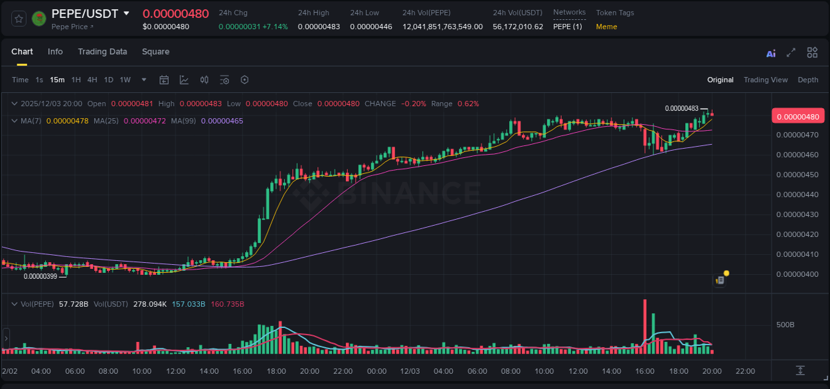Open the extra timeframe interval dropdown arrow
The width and height of the screenshot is (830, 389).
[143, 80]
